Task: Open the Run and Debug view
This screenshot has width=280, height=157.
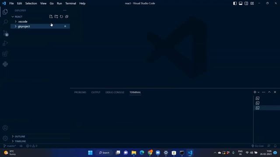Action: 5,43
